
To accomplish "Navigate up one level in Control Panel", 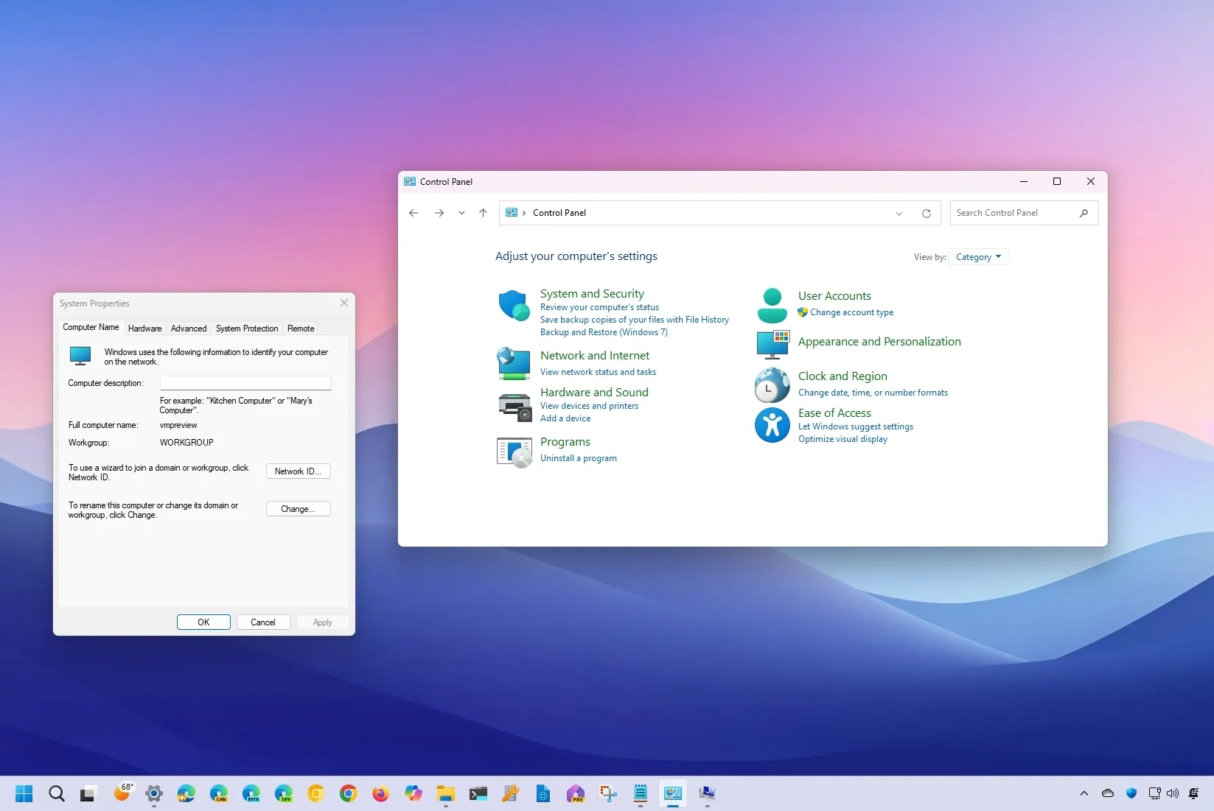I will [483, 213].
